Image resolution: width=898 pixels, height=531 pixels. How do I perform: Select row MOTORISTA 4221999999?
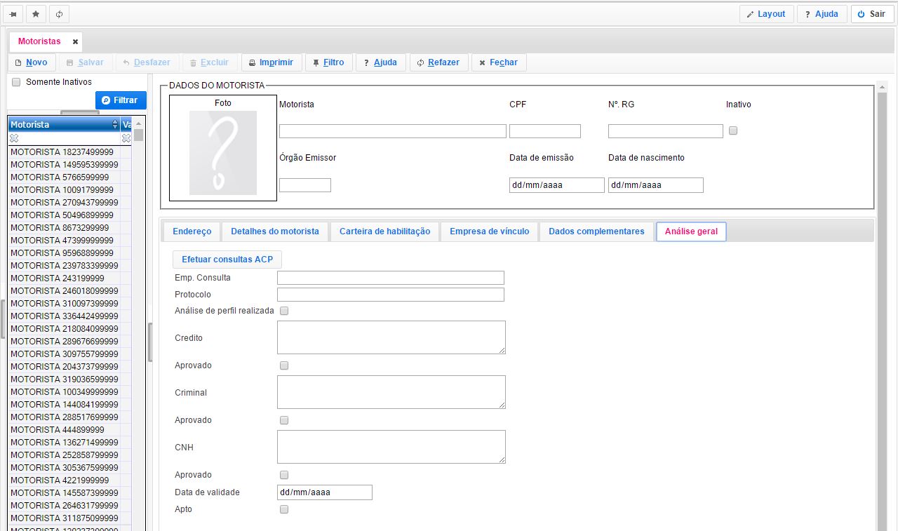[69, 480]
